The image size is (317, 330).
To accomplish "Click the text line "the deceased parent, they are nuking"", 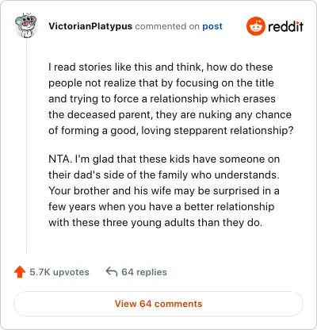I will [170, 115].
